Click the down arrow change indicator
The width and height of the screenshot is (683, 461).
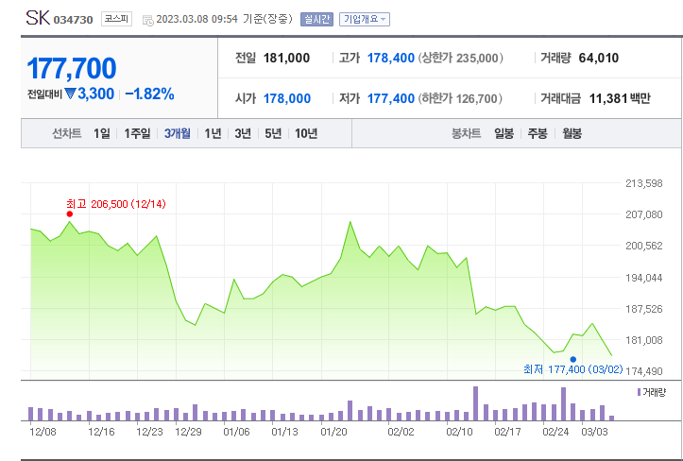tap(70, 94)
